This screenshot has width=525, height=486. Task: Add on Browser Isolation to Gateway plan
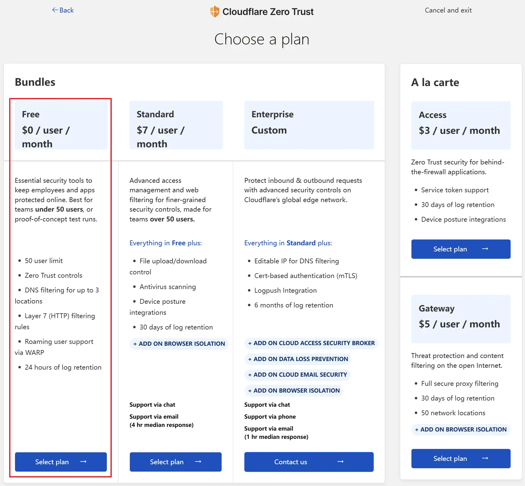pos(461,429)
